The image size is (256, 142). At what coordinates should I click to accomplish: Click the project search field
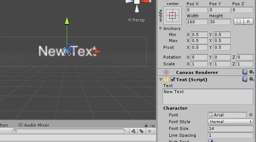click(x=69, y=131)
